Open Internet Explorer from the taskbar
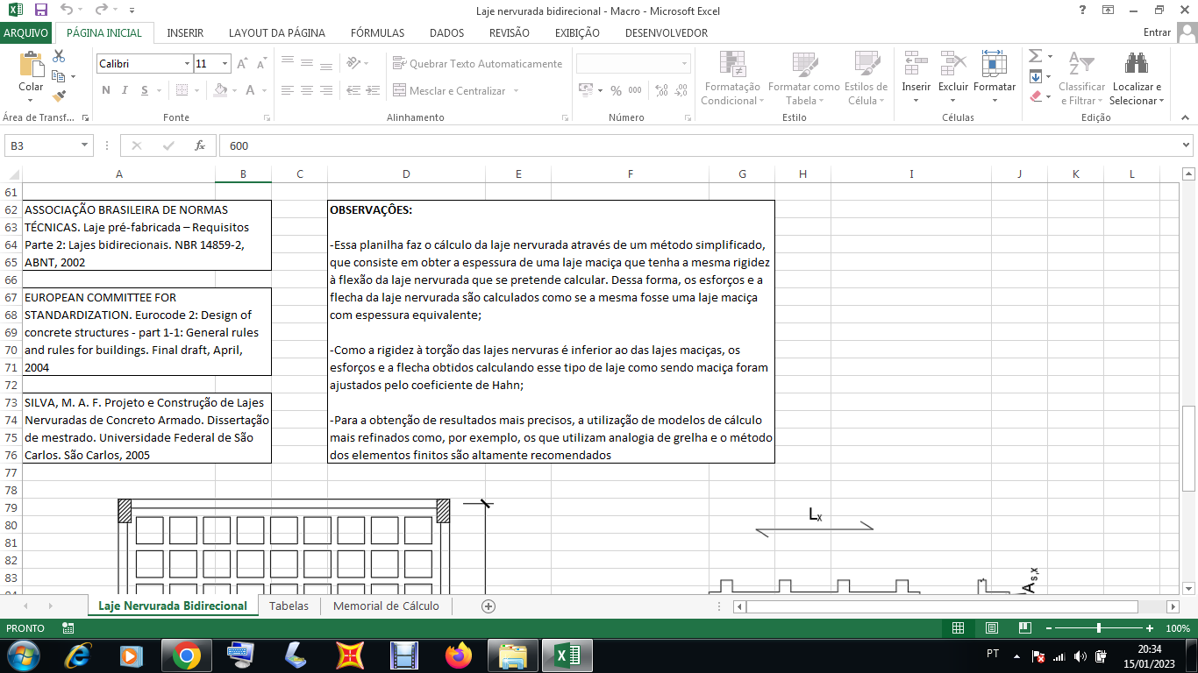This screenshot has height=673, width=1198. tap(77, 655)
